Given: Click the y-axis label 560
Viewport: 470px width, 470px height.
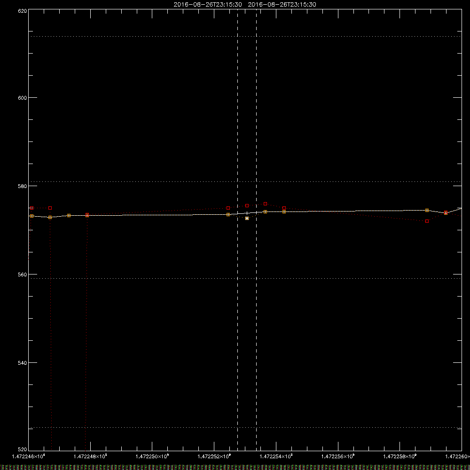Looking at the screenshot, I should (23, 274).
